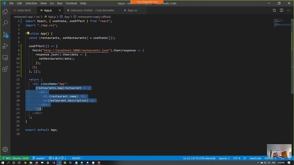Screen dimensions: 294x165
Task: Click the lightbulb code action on line 4
Action: coord(28,33)
